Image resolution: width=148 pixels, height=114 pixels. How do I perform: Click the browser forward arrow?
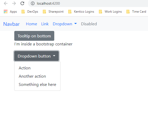(x=14, y=3)
